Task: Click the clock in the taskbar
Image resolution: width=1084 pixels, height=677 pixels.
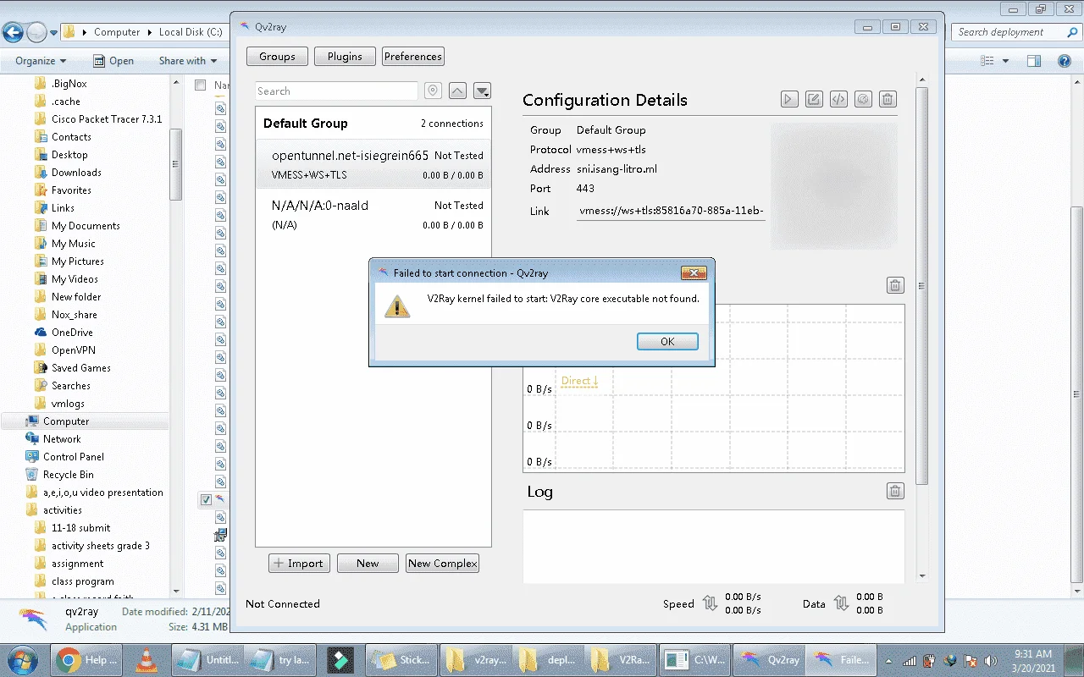Action: click(x=1032, y=660)
